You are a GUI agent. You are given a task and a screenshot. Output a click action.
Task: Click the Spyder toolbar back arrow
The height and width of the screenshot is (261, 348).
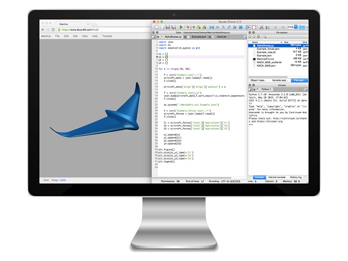[275, 27]
